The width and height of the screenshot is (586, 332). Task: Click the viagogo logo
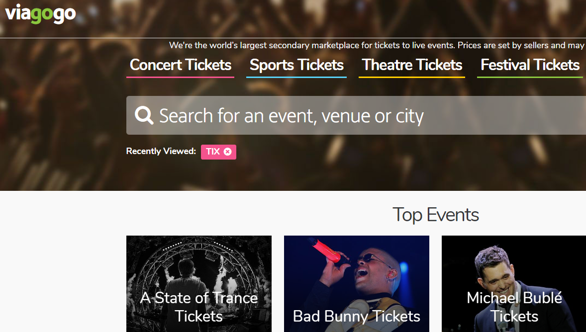click(x=40, y=14)
